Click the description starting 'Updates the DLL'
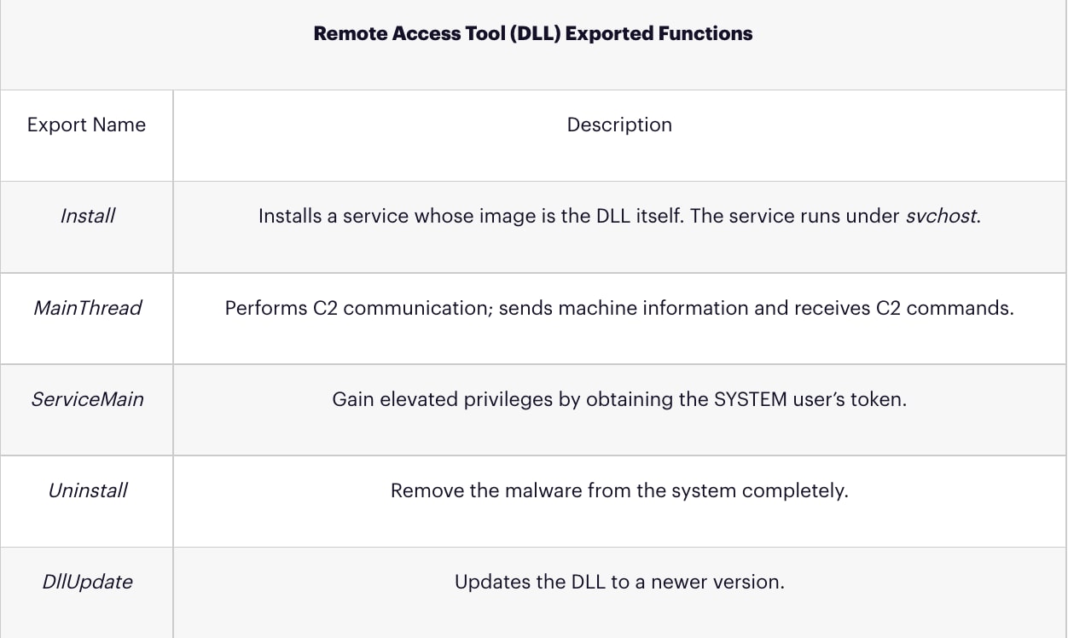The width and height of the screenshot is (1068, 638). tap(619, 582)
